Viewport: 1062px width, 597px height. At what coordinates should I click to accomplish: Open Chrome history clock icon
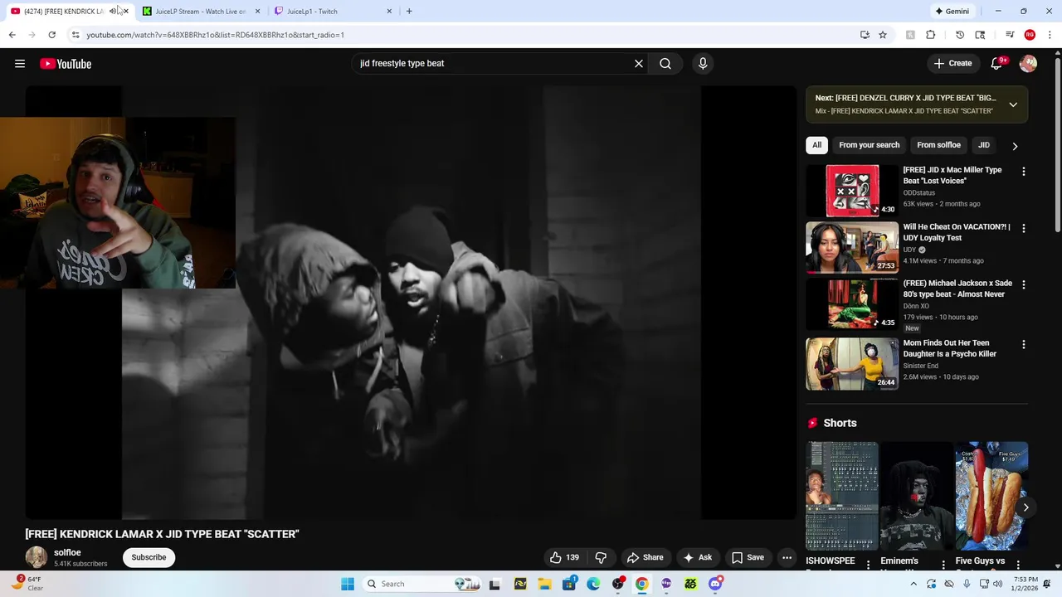[960, 35]
